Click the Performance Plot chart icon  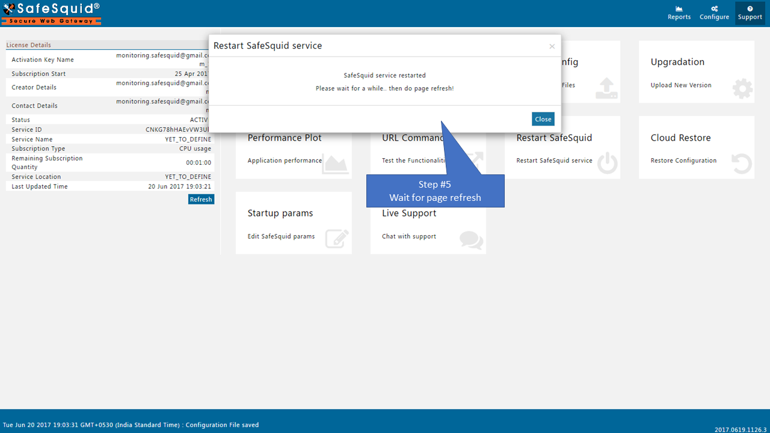[x=335, y=164]
